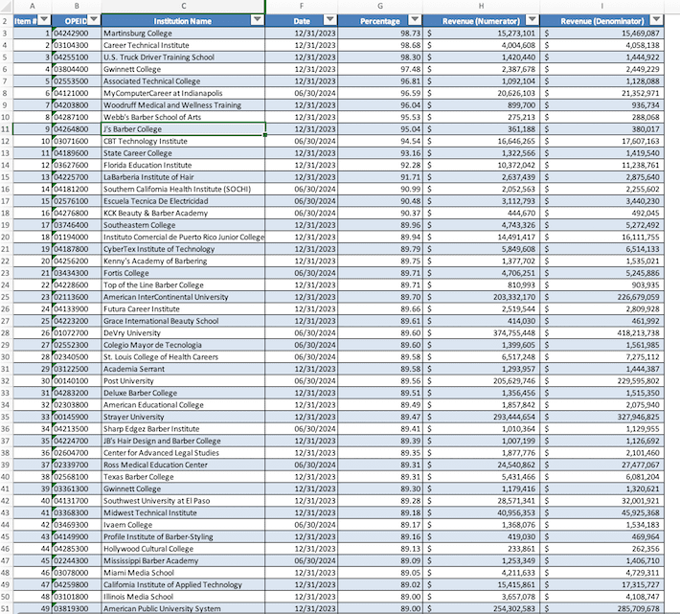The width and height of the screenshot is (680, 614).
Task: Select denominator value 418,213,738
Action: [x=601, y=333]
